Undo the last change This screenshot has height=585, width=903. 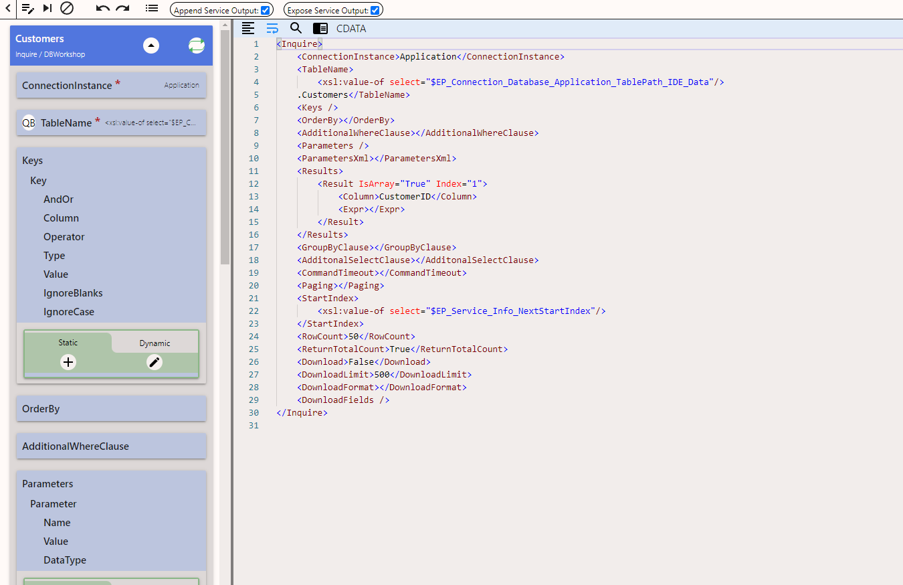[102, 9]
